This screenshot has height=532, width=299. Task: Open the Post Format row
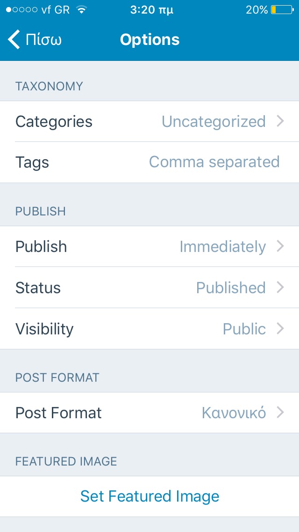pyautogui.click(x=149, y=413)
